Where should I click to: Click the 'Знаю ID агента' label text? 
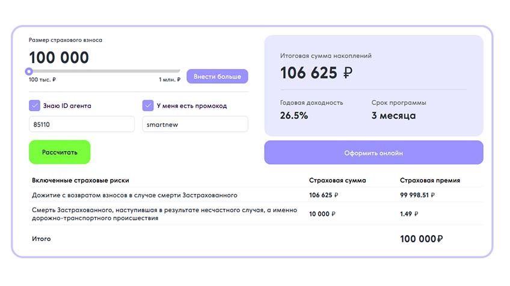[67, 106]
